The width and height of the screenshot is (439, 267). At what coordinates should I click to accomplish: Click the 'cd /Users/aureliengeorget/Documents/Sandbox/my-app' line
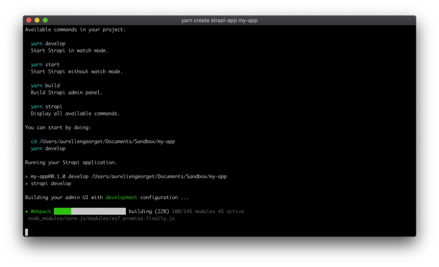tap(103, 142)
